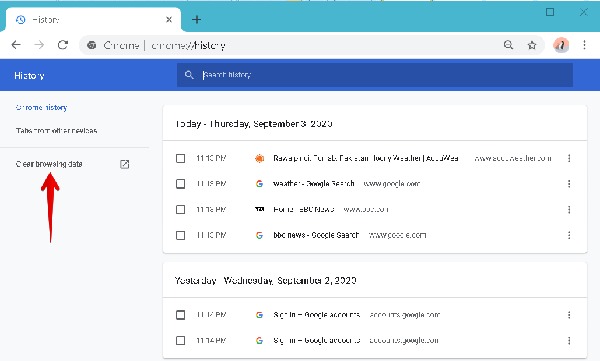Viewport: 600px width, 361px height.
Task: Click the external link icon beside Clear browsing data
Action: [125, 164]
